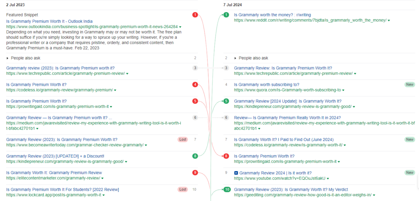
Task: Open Grammarly review (2023) techrepublic title
Action: (x=61, y=68)
